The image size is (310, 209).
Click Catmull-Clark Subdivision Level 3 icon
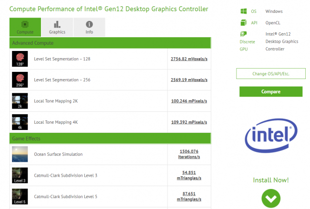tap(20, 175)
